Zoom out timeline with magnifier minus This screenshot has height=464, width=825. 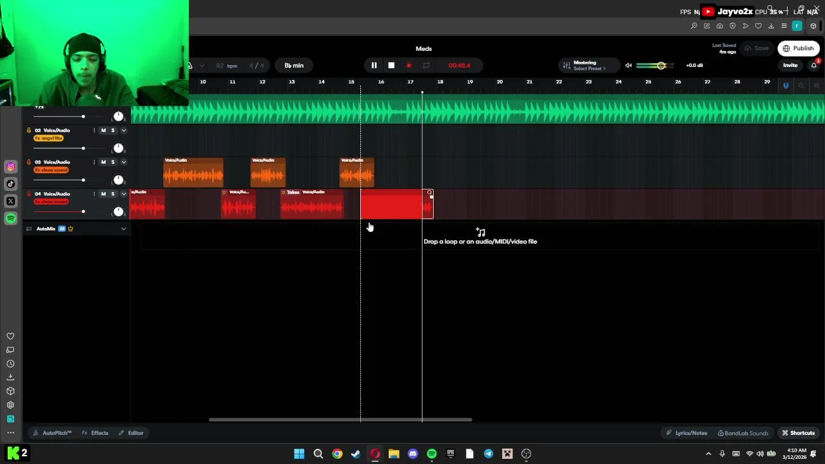tap(801, 85)
